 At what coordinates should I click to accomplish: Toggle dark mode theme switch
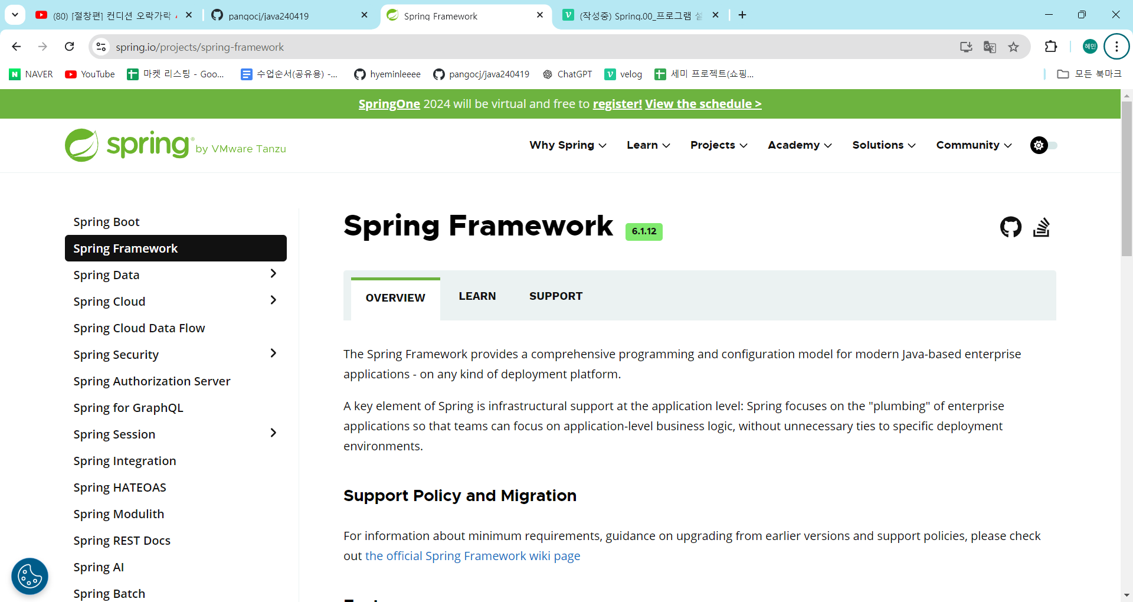pos(1043,145)
